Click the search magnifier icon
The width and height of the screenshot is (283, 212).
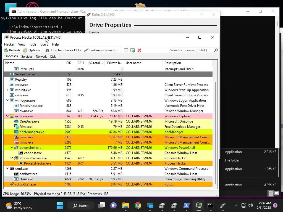pyautogui.click(x=216, y=50)
